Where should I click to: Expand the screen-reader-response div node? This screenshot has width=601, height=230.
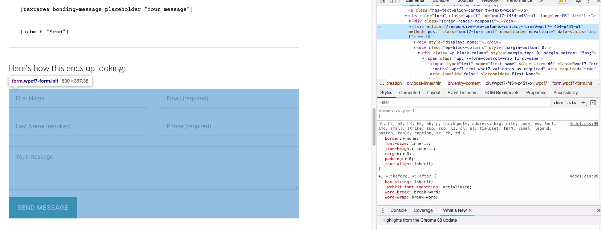click(410, 21)
